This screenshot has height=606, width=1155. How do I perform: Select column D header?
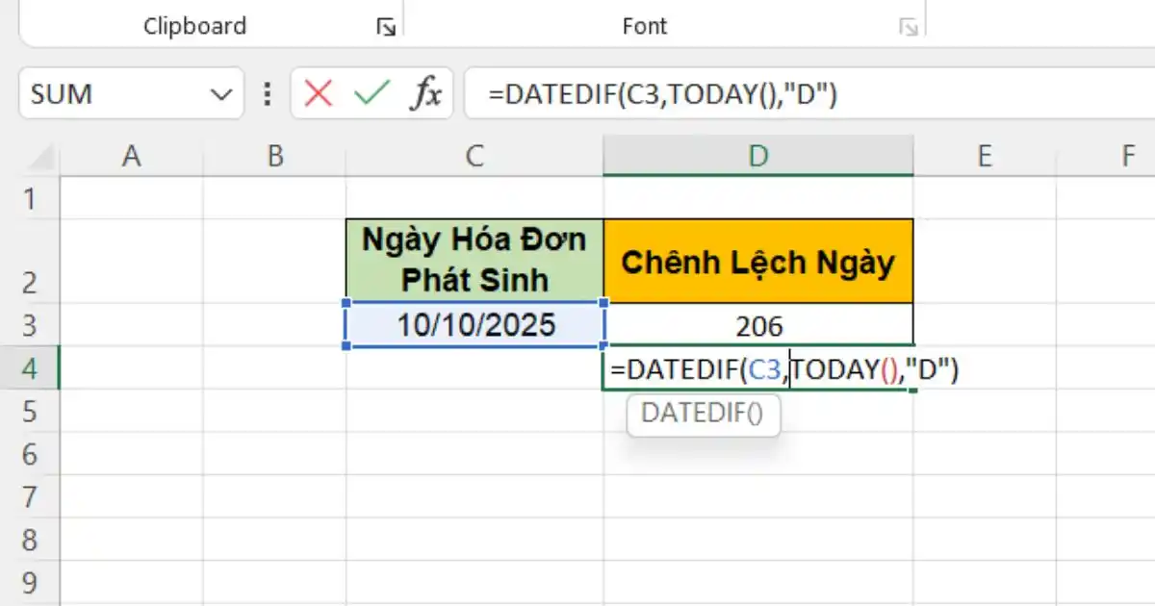pos(758,156)
